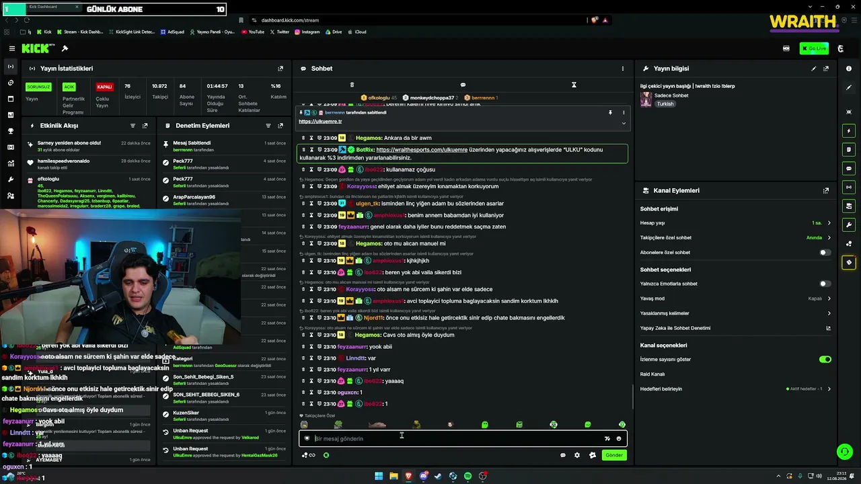861x484 pixels.
Task: Open the Kick bookmark in bookmarks bar
Action: pos(44,32)
